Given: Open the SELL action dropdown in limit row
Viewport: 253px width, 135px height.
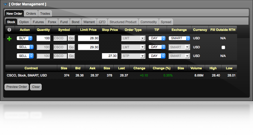Looking at the screenshot, I should tap(25, 47).
